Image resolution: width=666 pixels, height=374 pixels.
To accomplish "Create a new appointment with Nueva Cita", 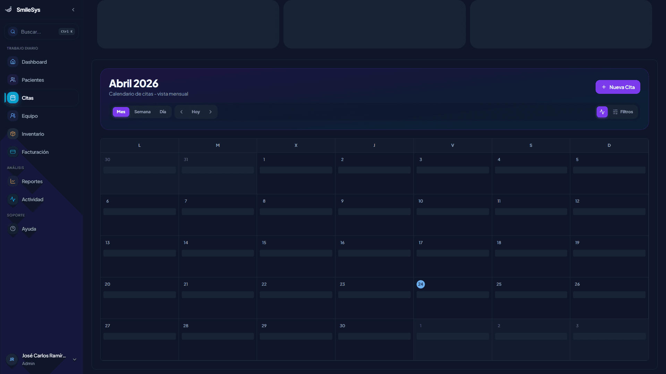I will point(618,87).
